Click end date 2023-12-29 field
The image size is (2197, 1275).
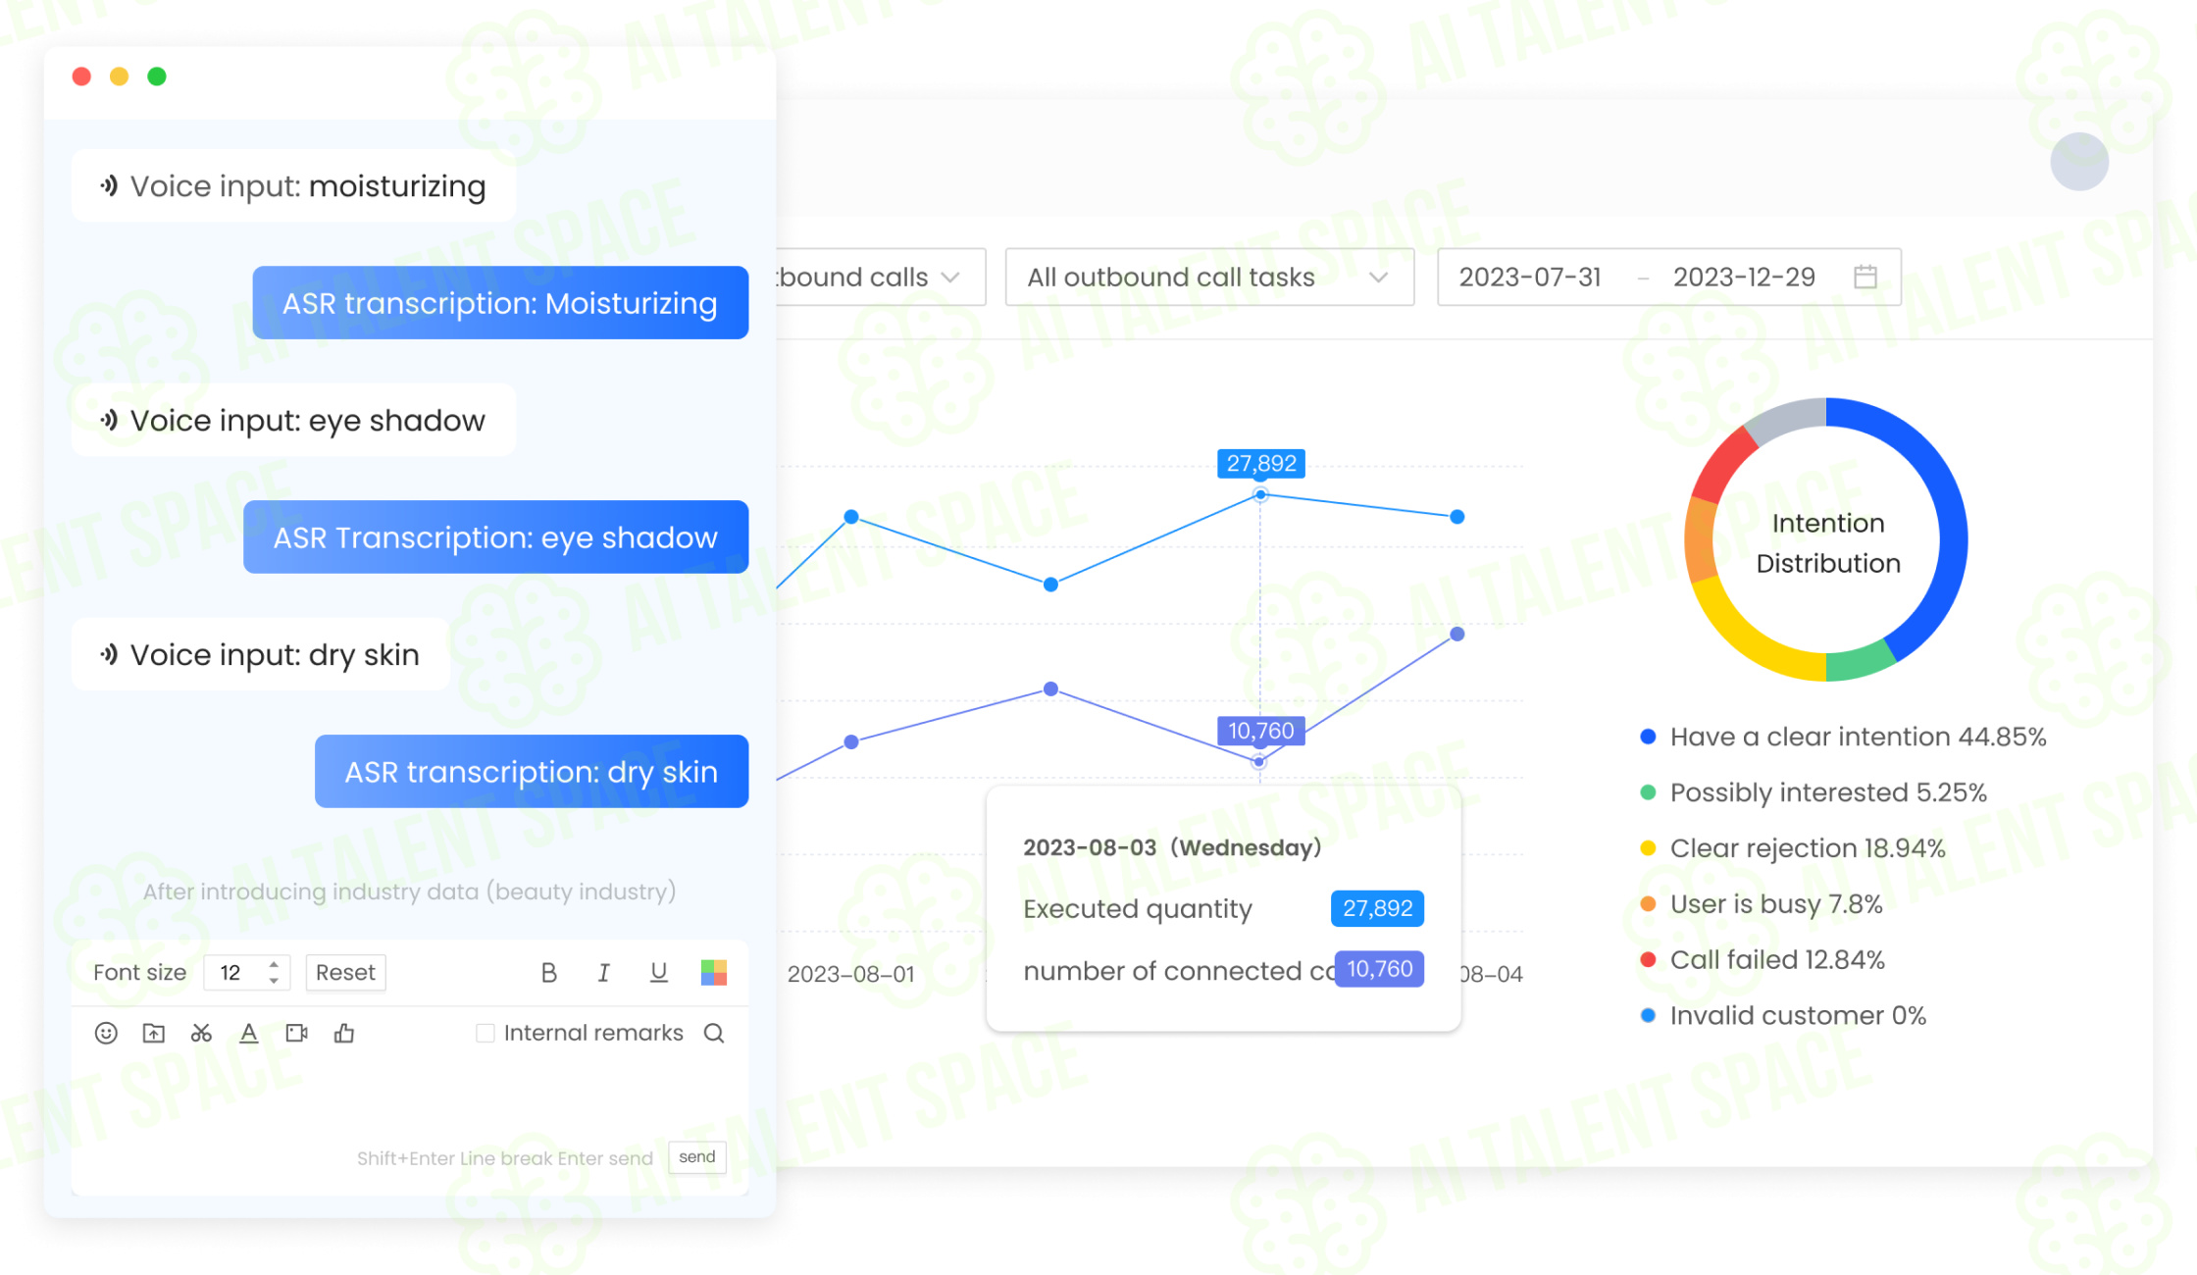(1744, 277)
